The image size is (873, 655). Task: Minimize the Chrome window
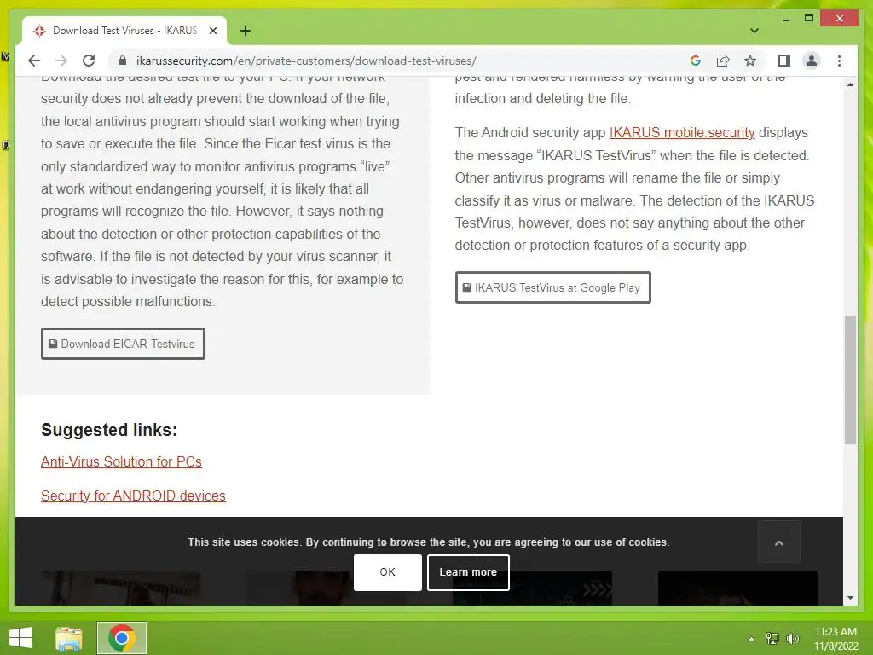pos(785,19)
